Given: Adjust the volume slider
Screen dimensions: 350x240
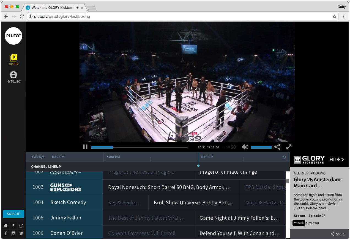Looking at the screenshot, I should pyautogui.click(x=261, y=147).
